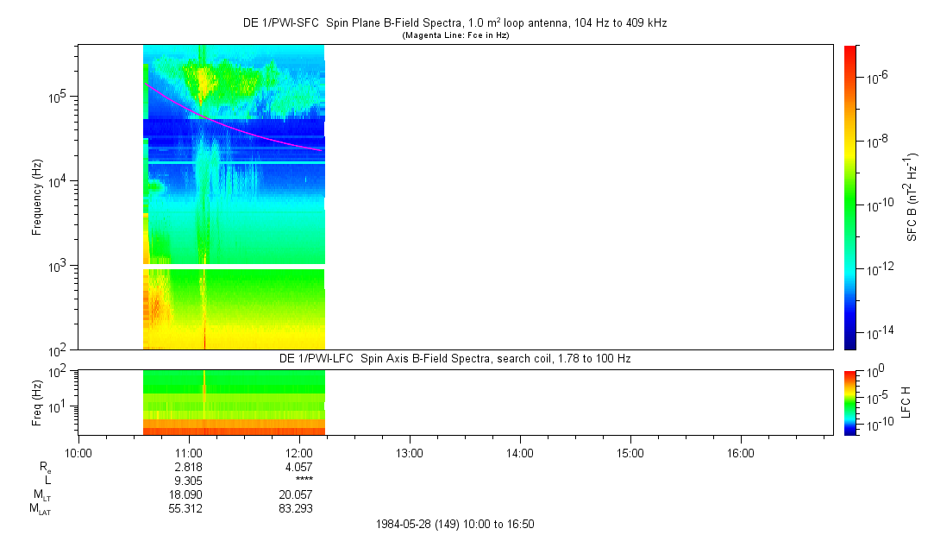Click the MLAT value 83.293

[x=299, y=509]
